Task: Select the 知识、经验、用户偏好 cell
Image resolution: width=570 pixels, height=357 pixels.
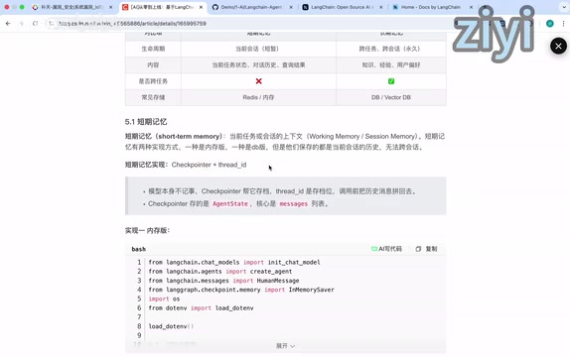Action: (391, 65)
